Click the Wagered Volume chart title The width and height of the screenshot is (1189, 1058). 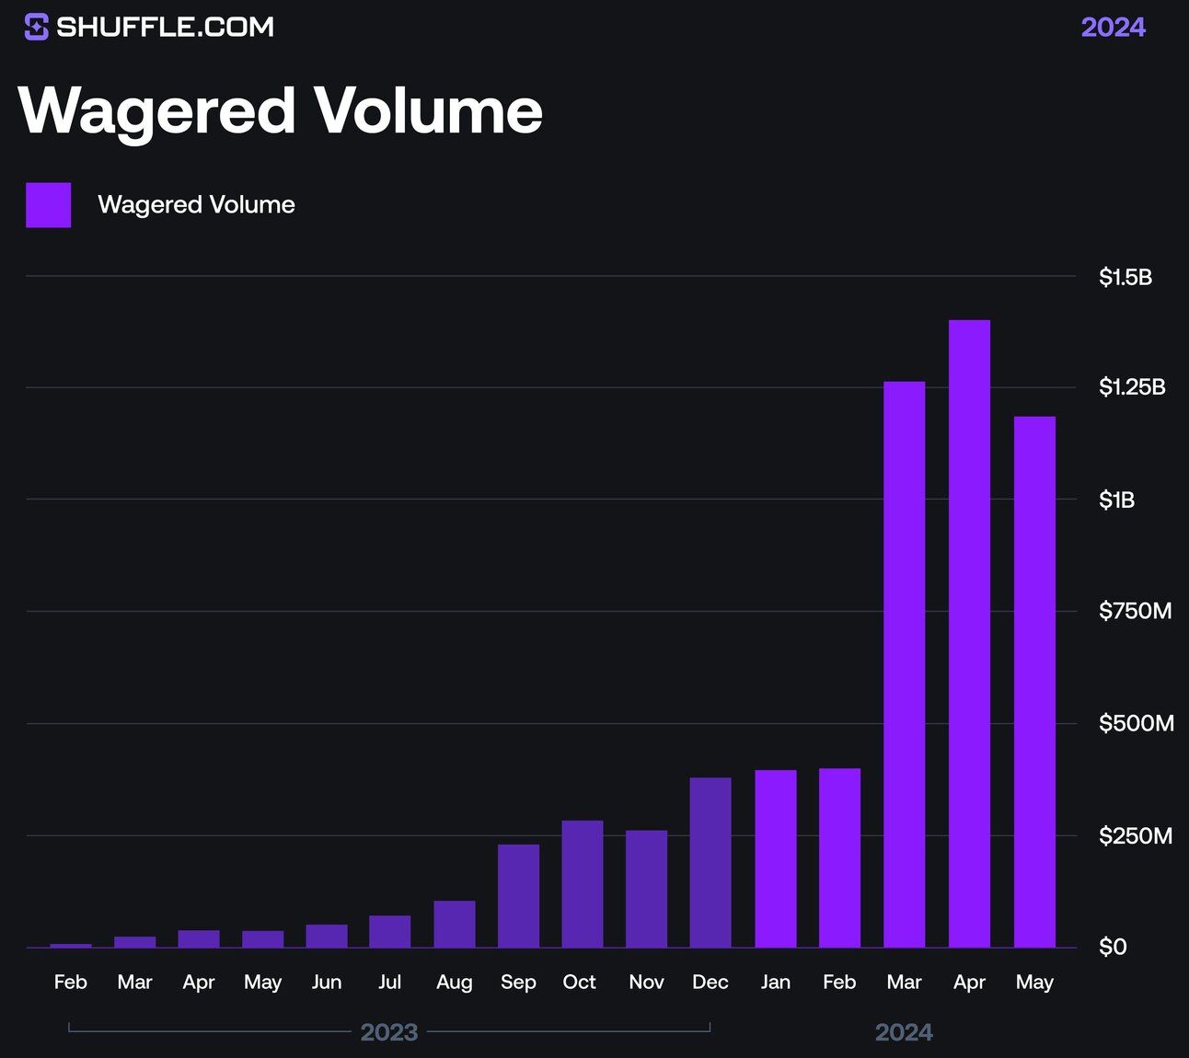coord(281,110)
